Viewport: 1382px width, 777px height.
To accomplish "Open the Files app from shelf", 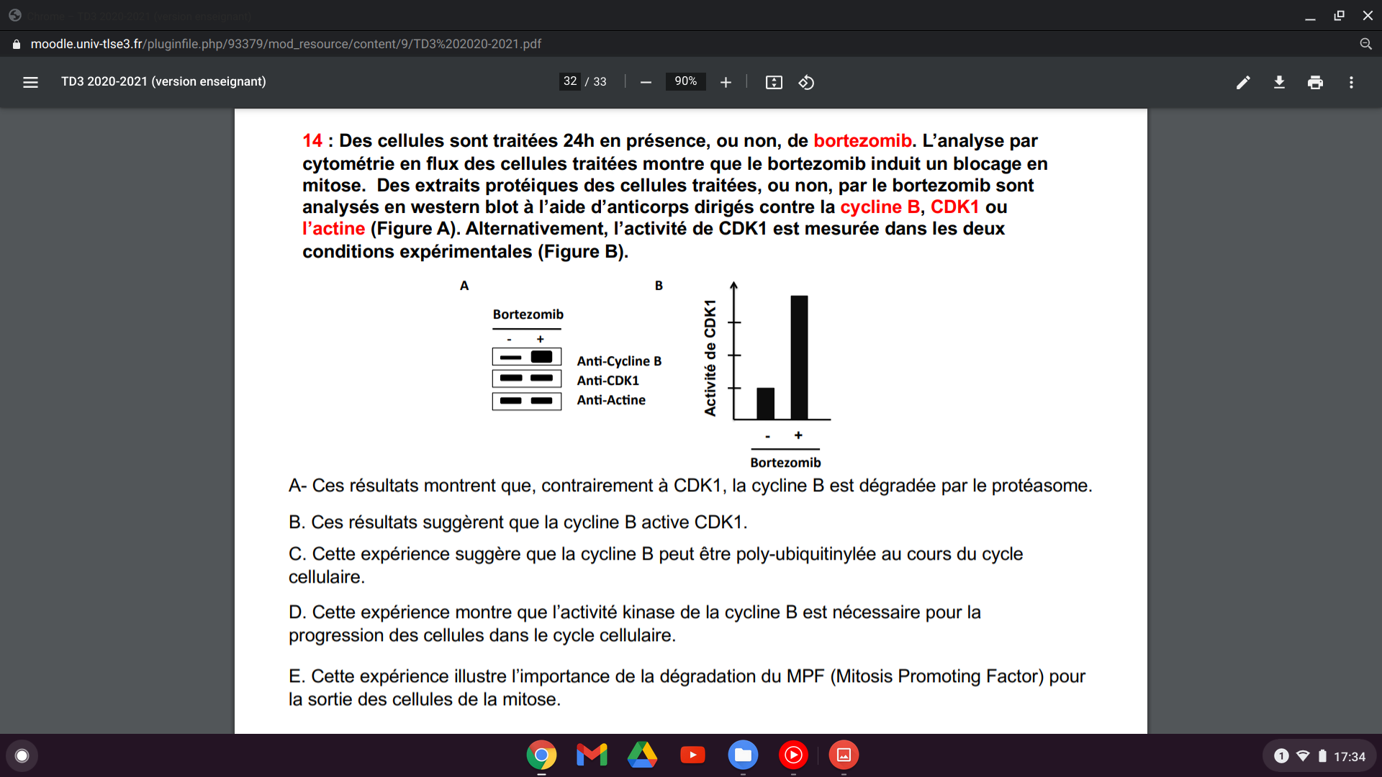I will pos(743,755).
